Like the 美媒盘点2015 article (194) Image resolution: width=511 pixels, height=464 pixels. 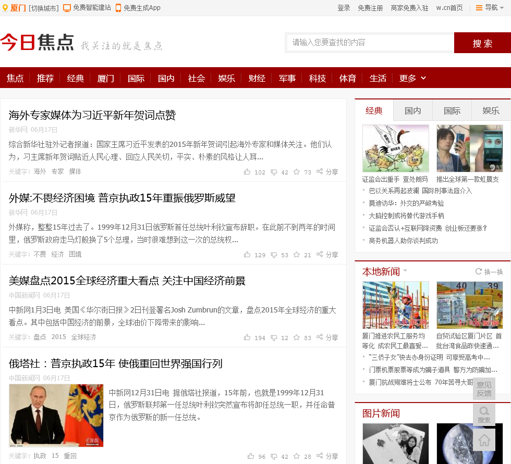point(247,337)
